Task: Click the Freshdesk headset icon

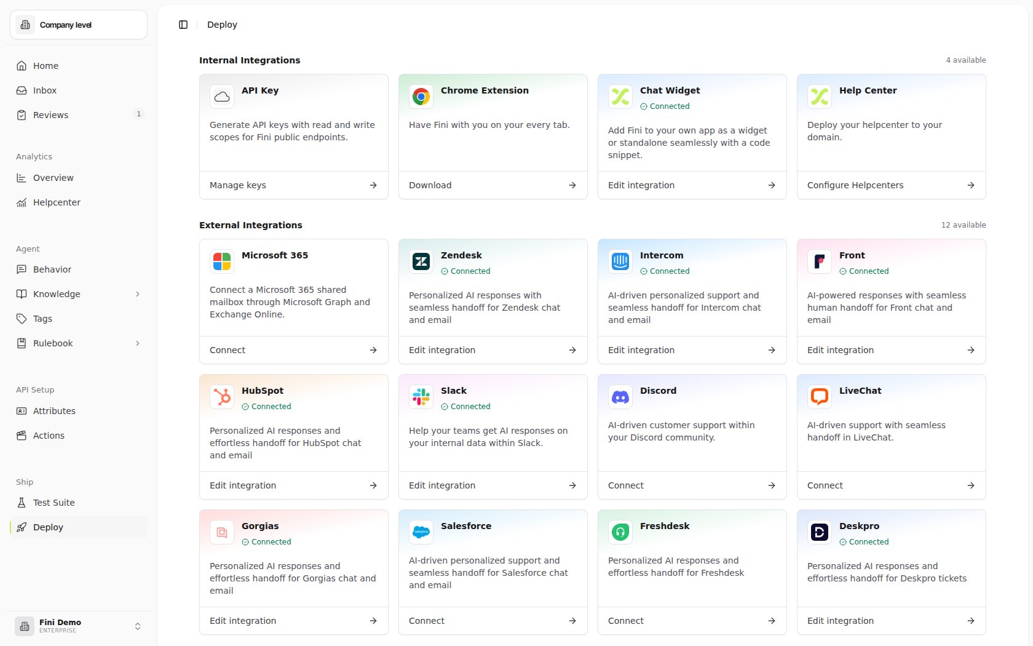Action: click(x=620, y=532)
